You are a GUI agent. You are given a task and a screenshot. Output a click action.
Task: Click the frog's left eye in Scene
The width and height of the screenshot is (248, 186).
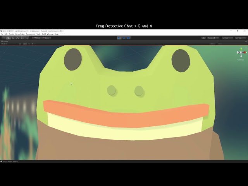click(x=73, y=59)
